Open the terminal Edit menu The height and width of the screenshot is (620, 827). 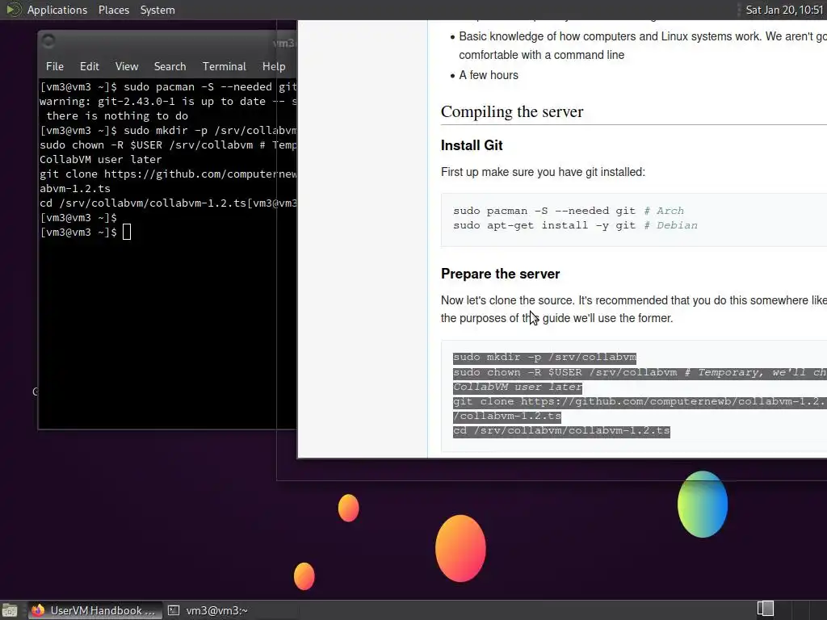(89, 66)
